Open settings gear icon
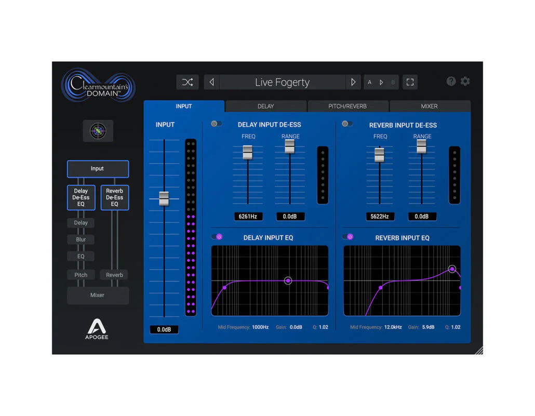The image size is (535, 416). pyautogui.click(x=465, y=81)
